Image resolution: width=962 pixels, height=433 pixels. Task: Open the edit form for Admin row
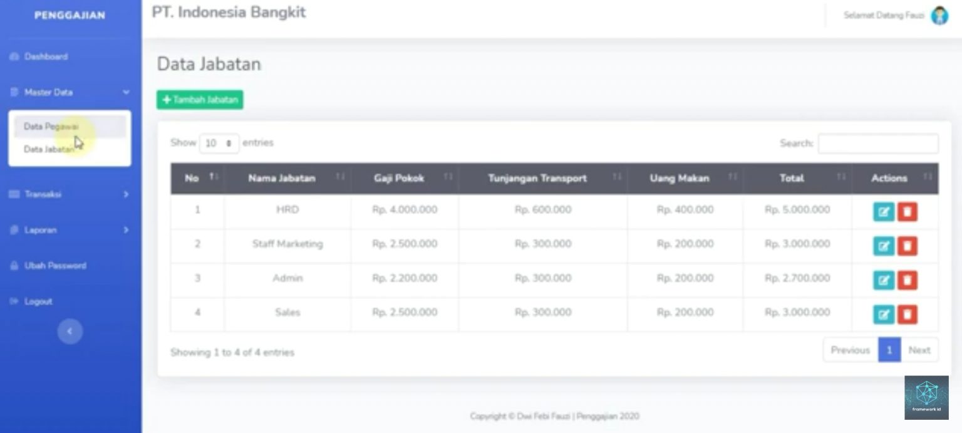(x=884, y=280)
